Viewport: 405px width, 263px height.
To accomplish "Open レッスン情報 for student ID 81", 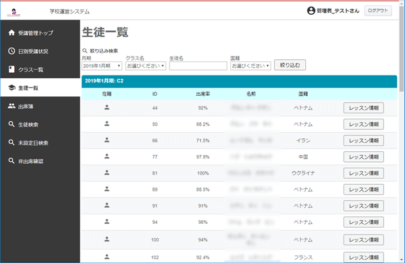I will (x=364, y=173).
